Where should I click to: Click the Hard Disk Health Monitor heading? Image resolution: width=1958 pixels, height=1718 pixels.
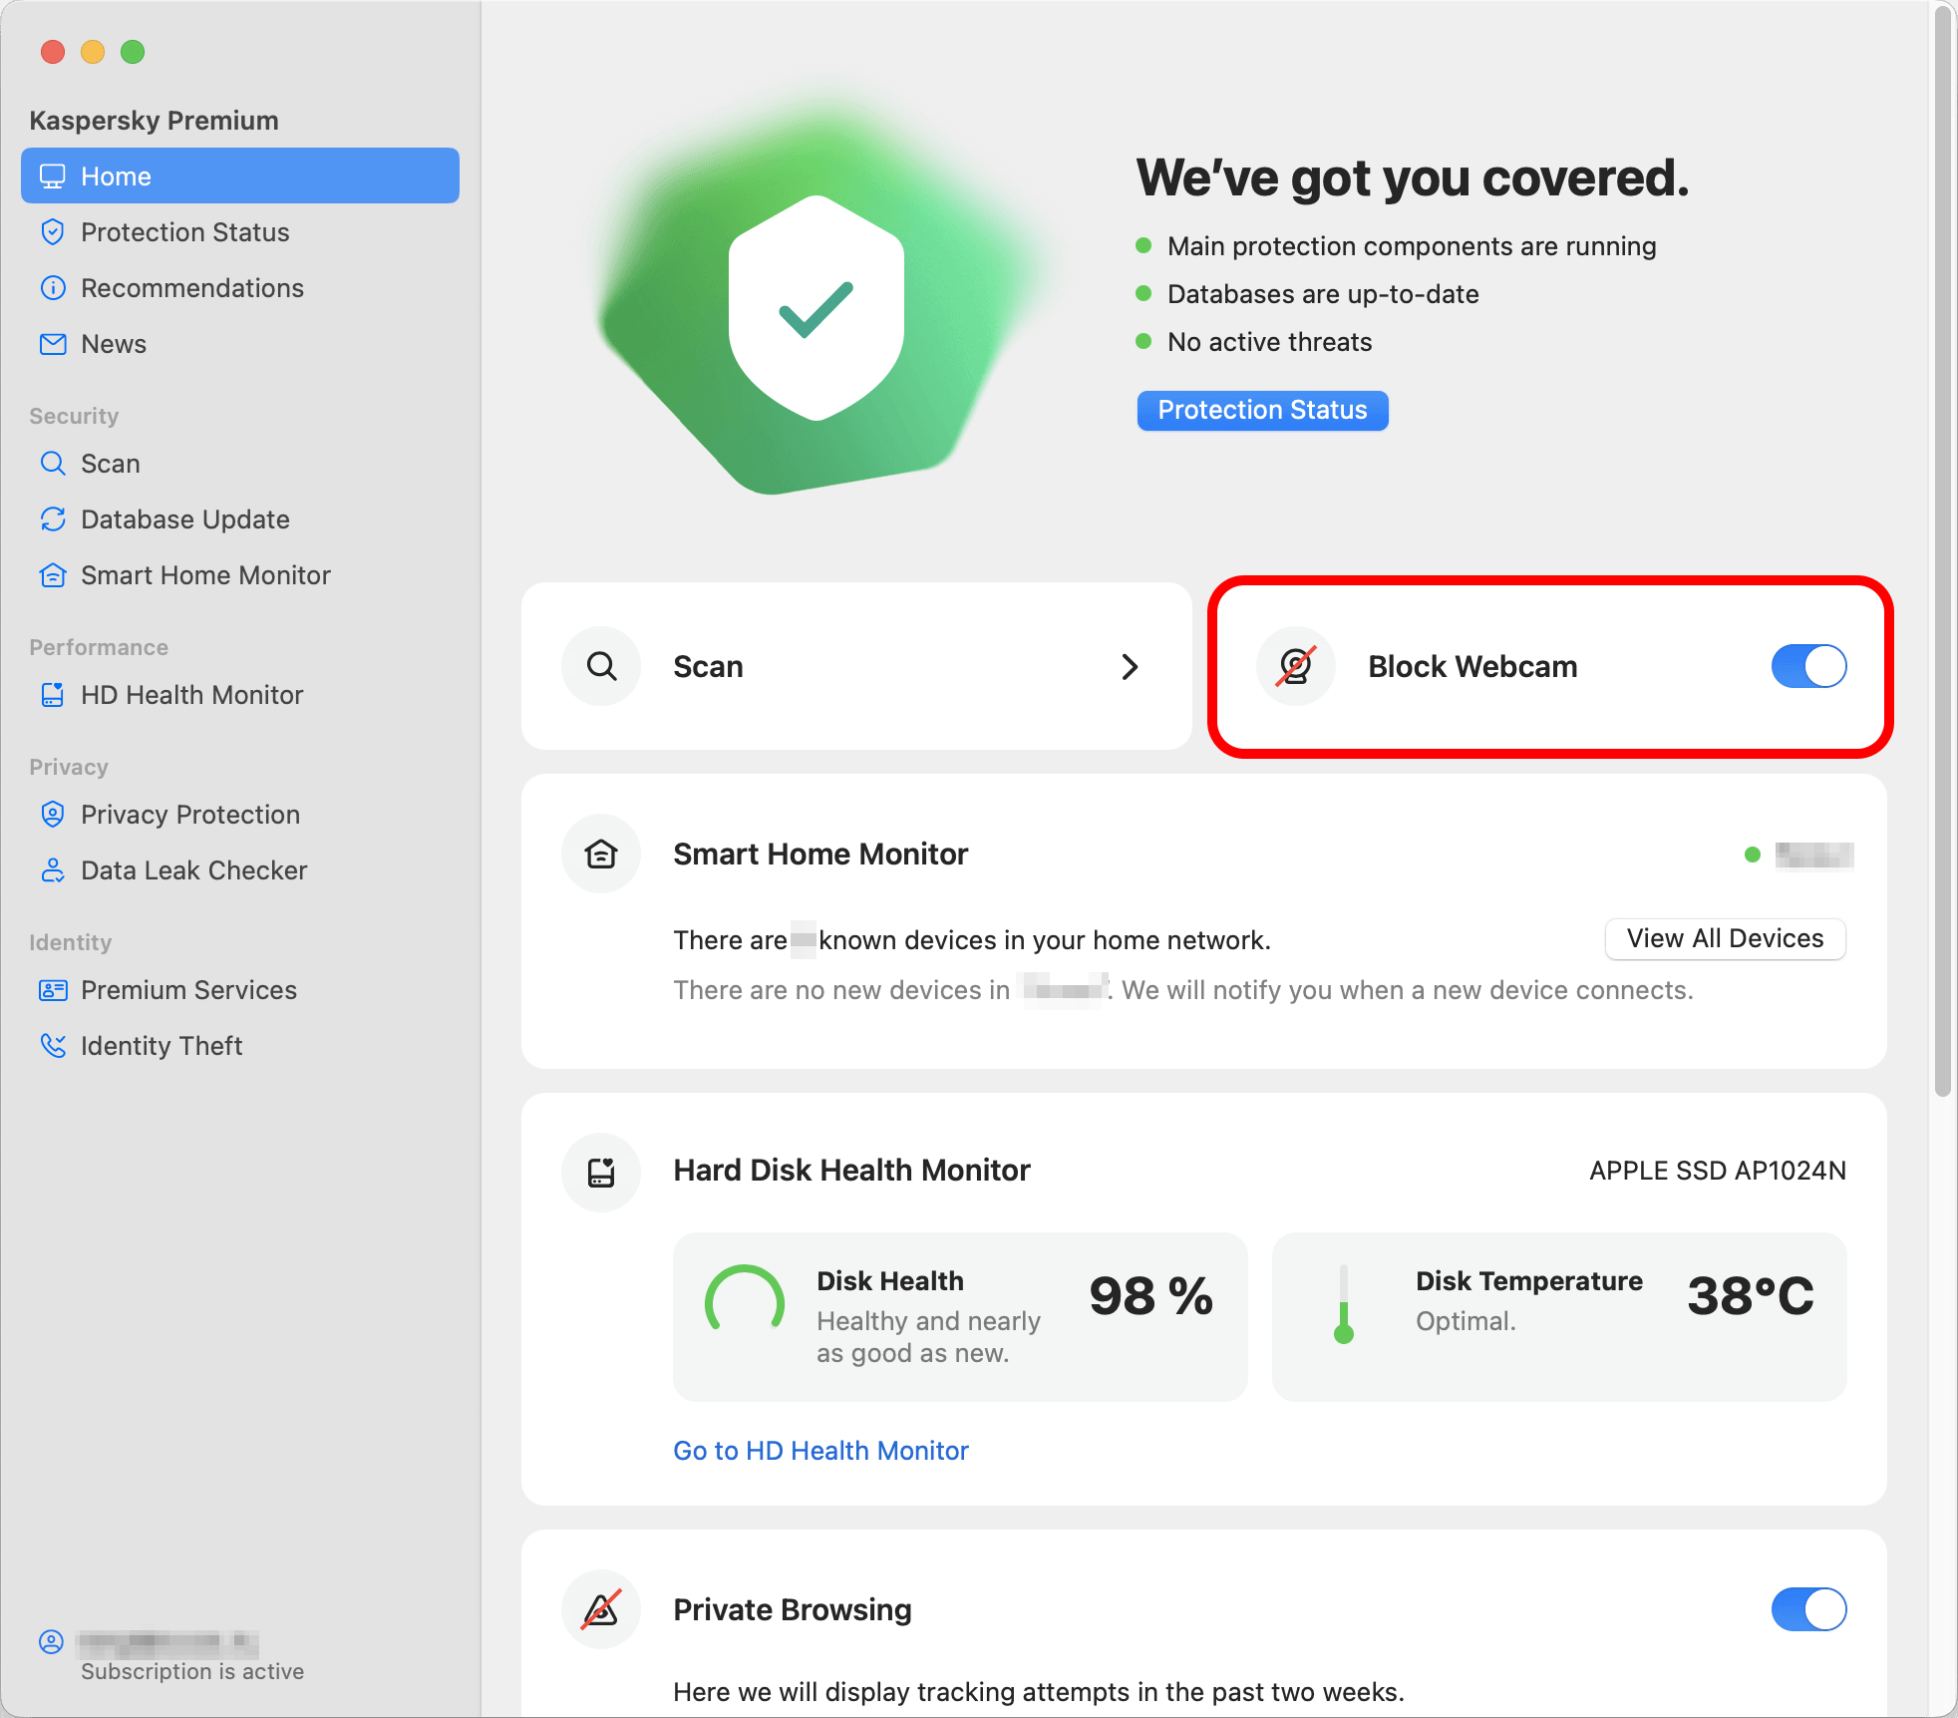[x=851, y=1171]
